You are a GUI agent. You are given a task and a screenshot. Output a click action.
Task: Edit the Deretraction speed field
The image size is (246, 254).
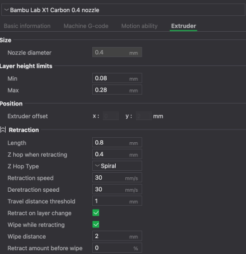coord(117,189)
